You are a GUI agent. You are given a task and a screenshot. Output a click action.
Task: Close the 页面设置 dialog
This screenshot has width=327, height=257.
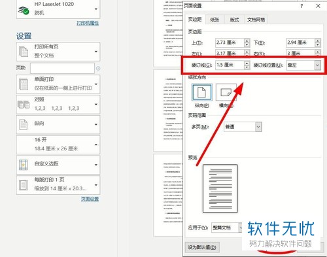click(x=318, y=6)
